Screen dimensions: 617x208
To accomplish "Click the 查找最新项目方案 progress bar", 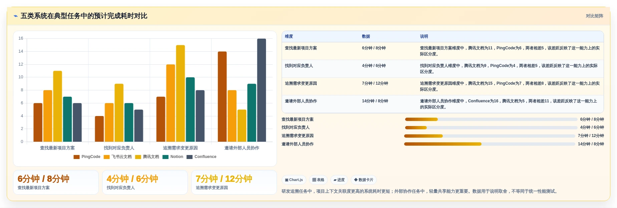I will coord(491,119).
